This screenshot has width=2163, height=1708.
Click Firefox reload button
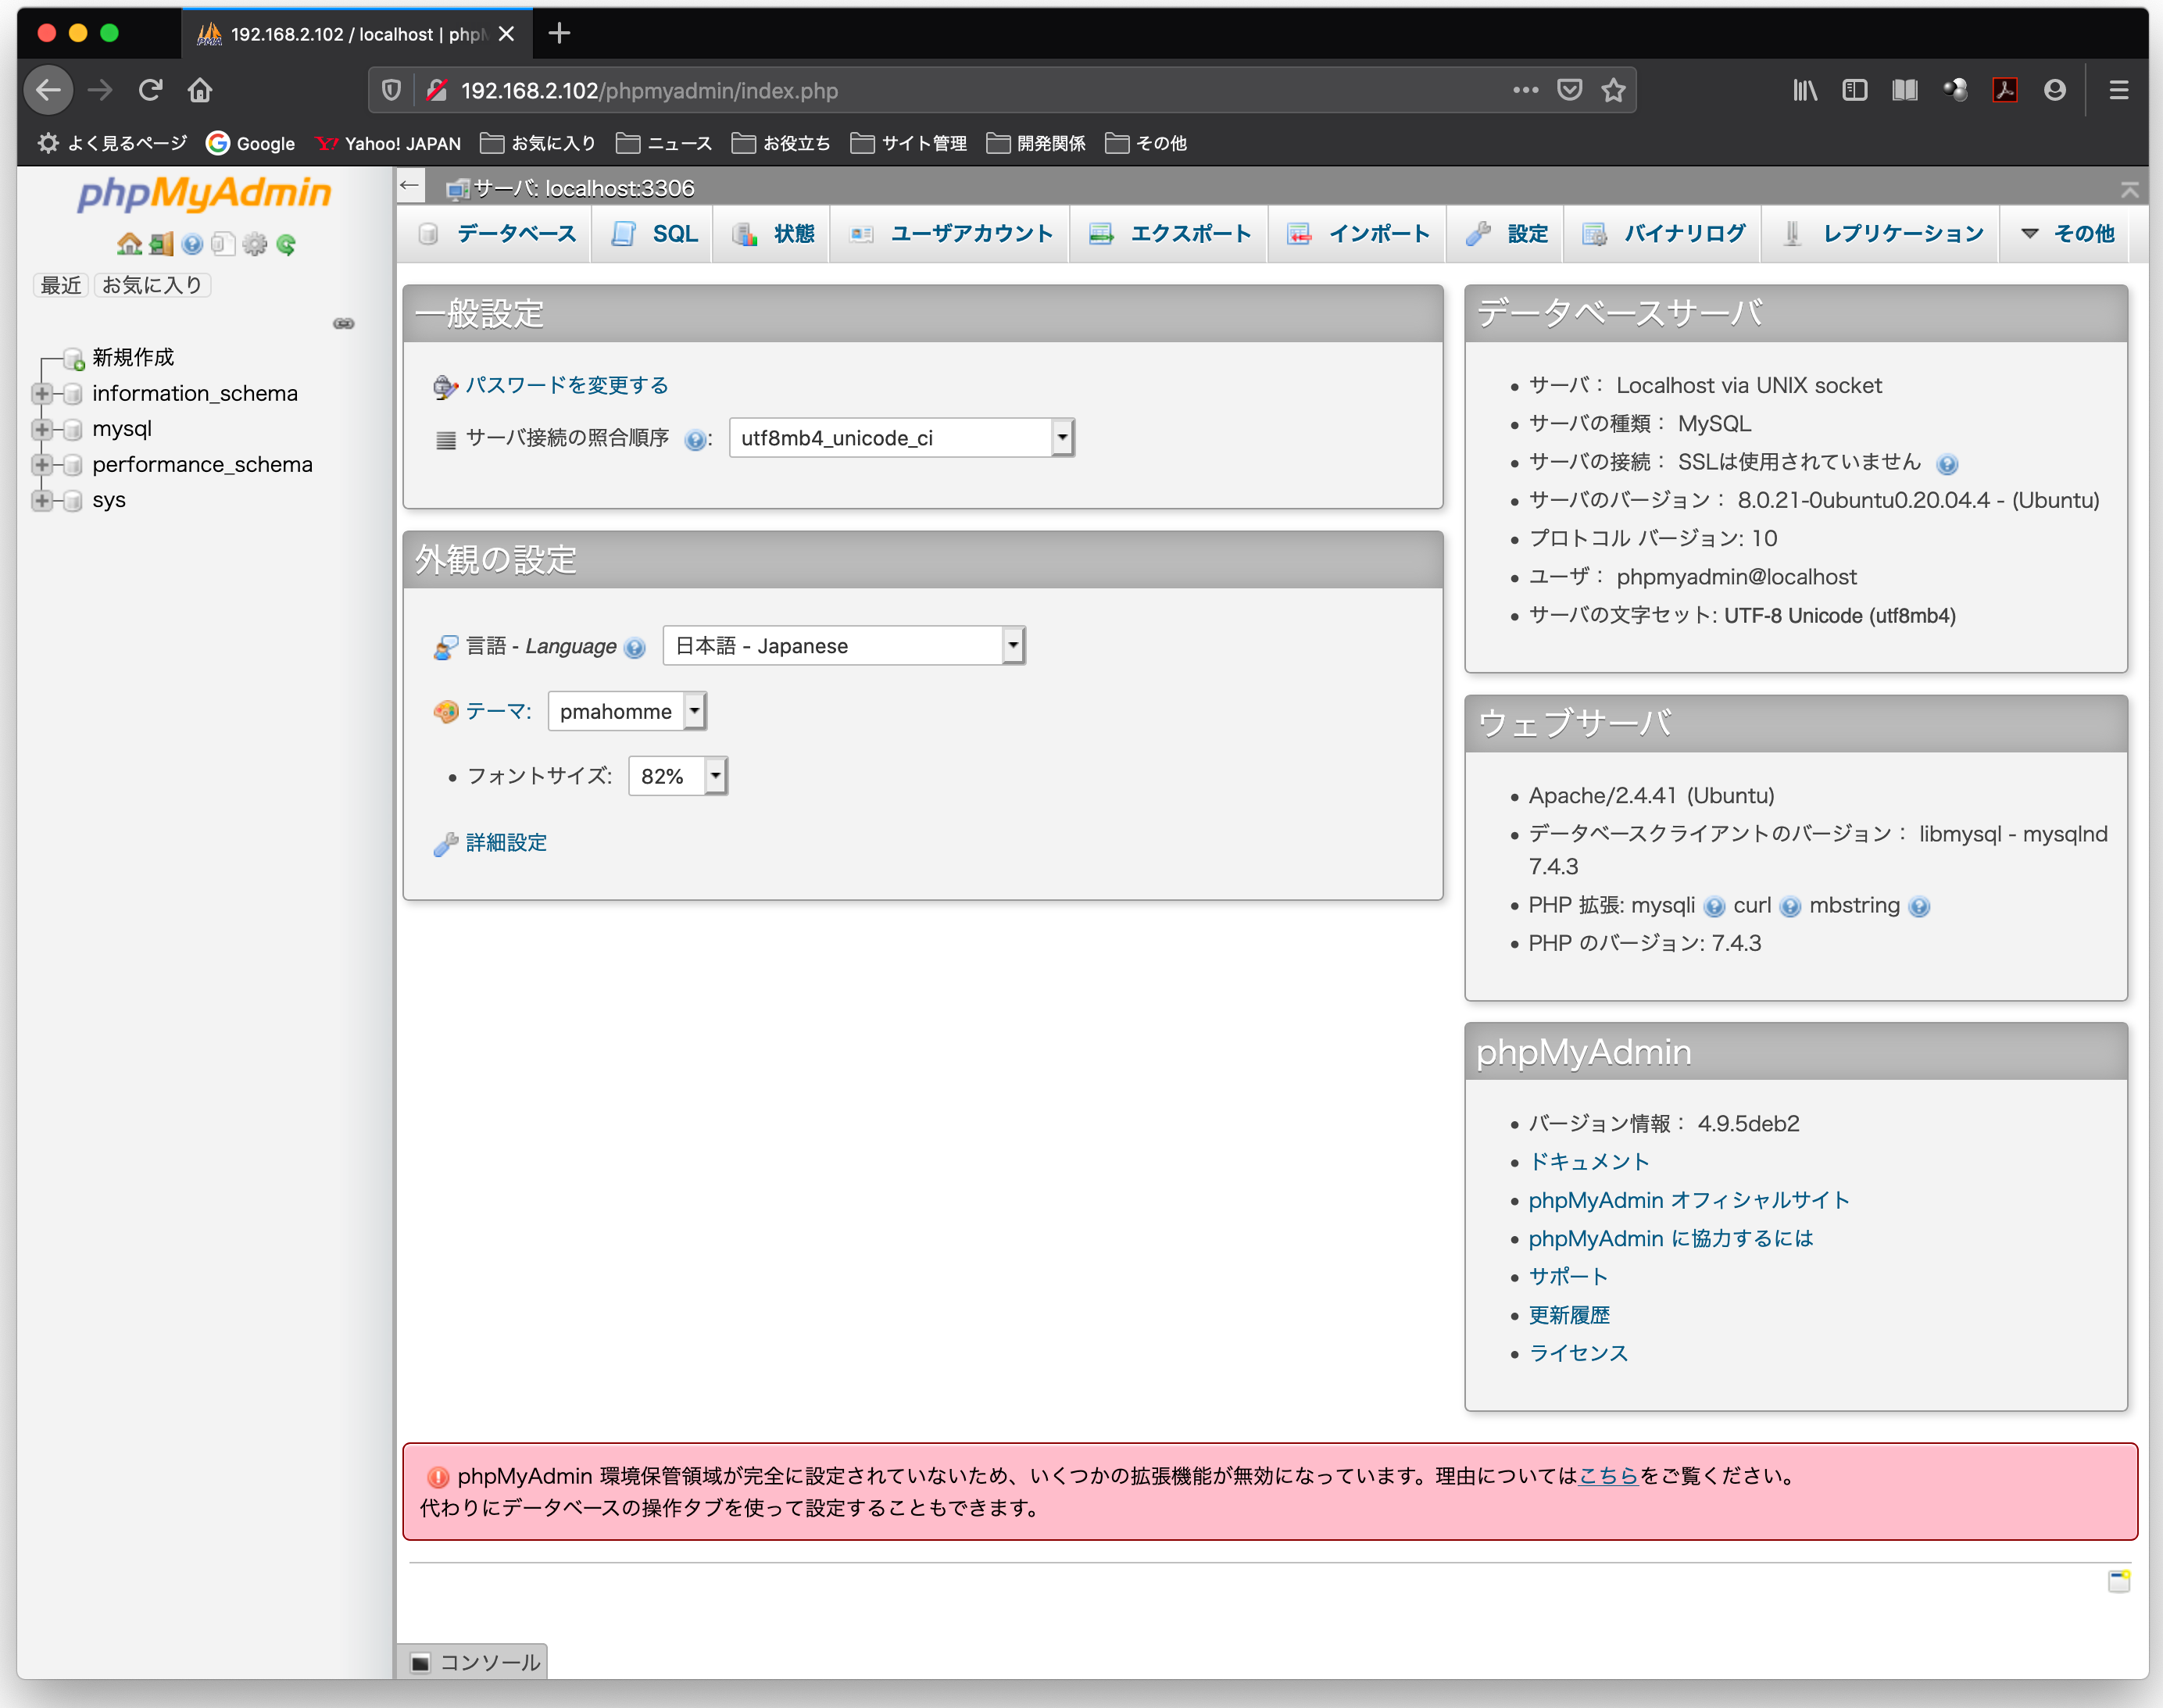150,90
